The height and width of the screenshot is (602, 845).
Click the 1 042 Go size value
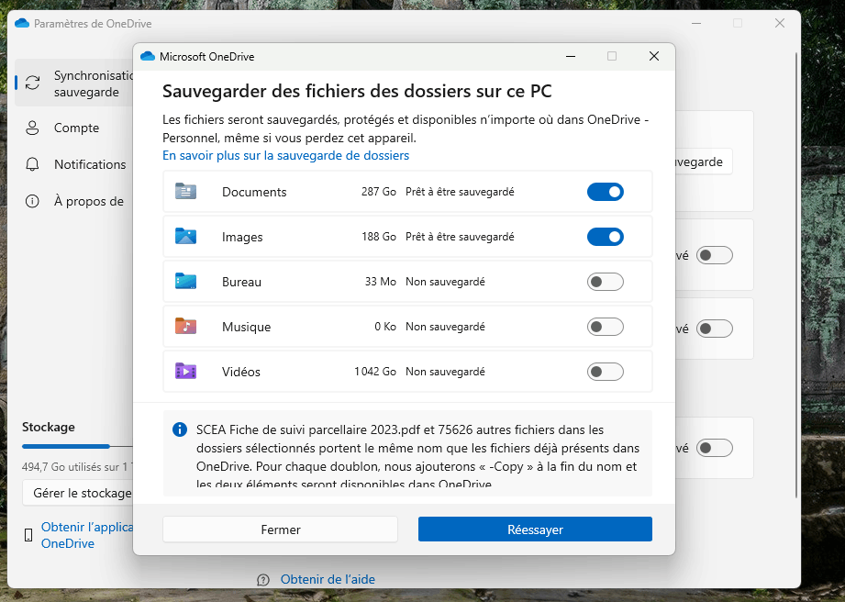click(x=375, y=372)
